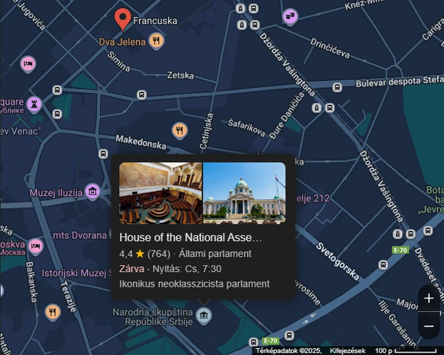This screenshot has height=355, width=444.
Task: Click the Istorijski Muzej label
Action: click(77, 273)
